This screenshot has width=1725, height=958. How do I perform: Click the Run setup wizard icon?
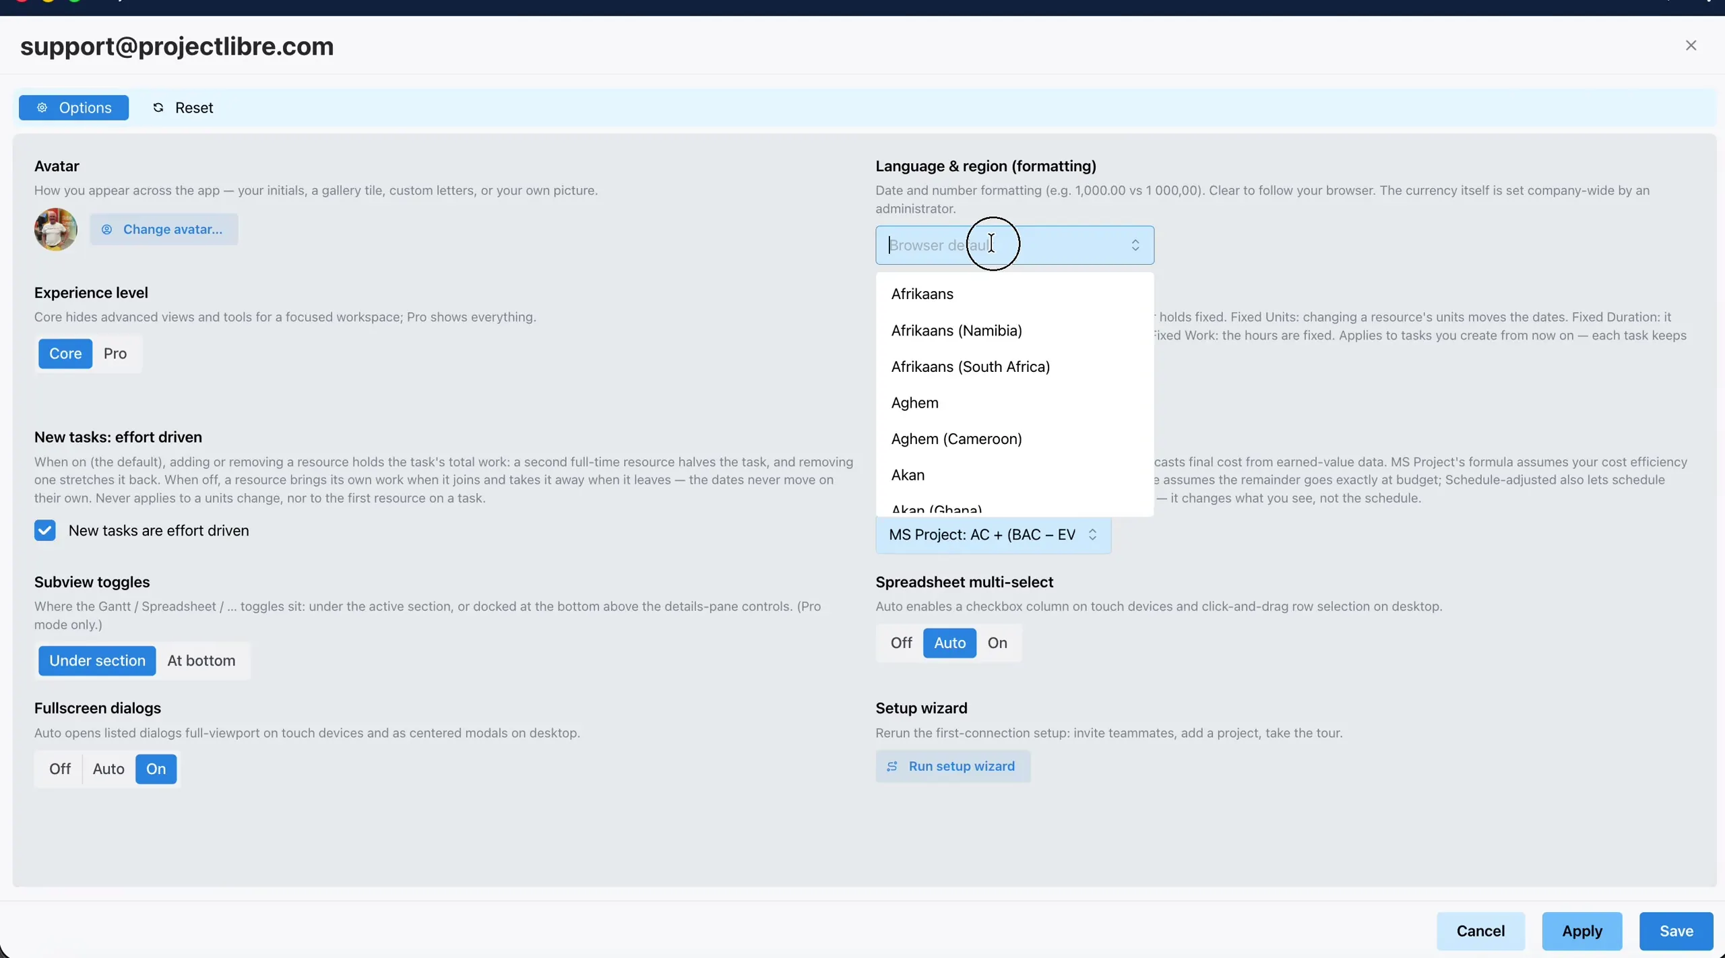[891, 767]
